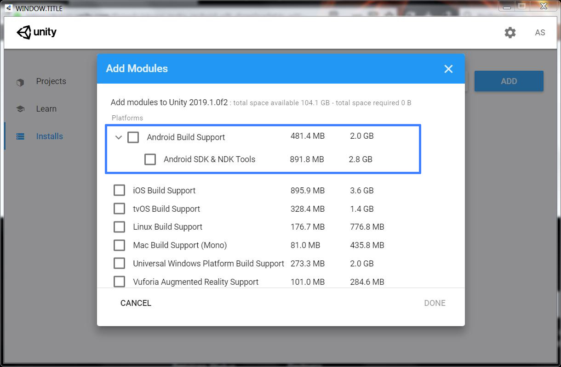Image resolution: width=561 pixels, height=367 pixels.
Task: Click the Unity logo in the header
Action: [37, 32]
